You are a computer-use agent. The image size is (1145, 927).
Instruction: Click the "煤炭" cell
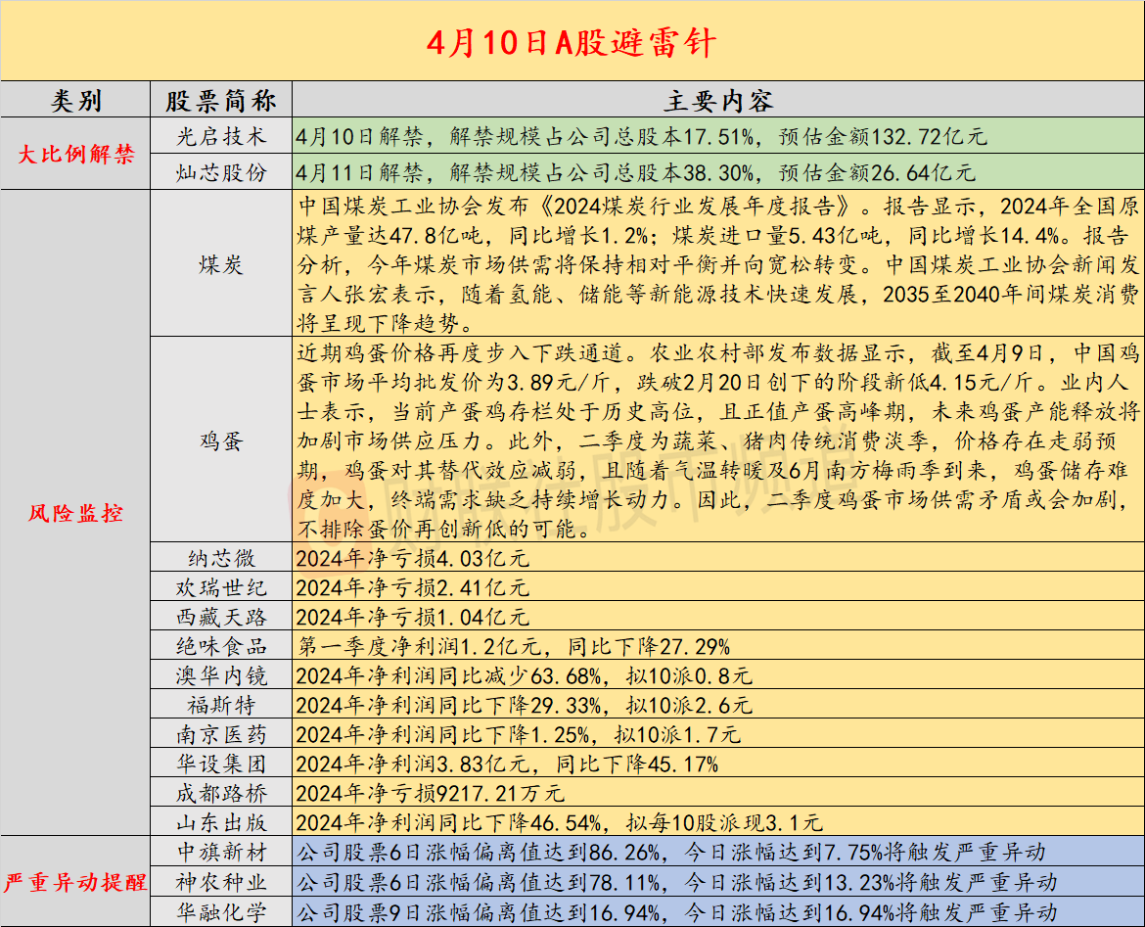221,264
